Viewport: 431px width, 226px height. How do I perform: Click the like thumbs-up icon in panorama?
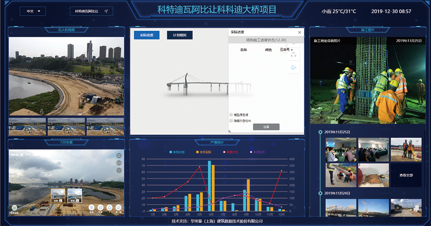pos(109,208)
